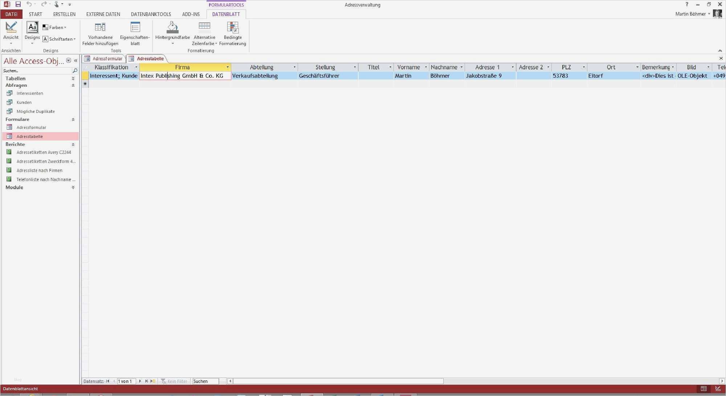Open the Ansicht view icon
The width and height of the screenshot is (726, 396).
point(11,27)
